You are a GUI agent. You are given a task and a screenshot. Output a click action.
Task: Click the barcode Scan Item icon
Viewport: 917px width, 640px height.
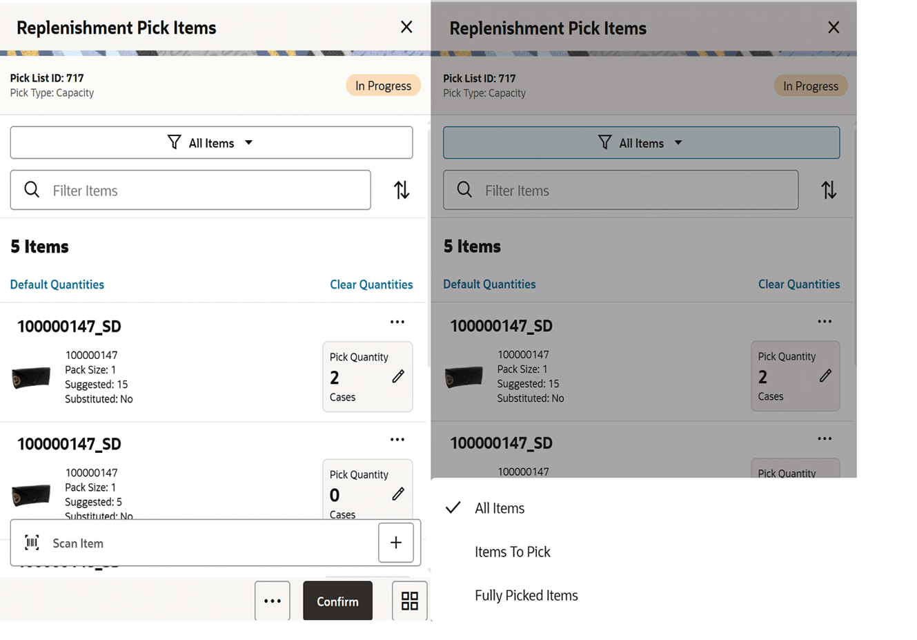[31, 543]
